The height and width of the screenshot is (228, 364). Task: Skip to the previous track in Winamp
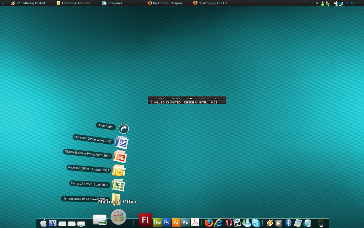(x=197, y=98)
